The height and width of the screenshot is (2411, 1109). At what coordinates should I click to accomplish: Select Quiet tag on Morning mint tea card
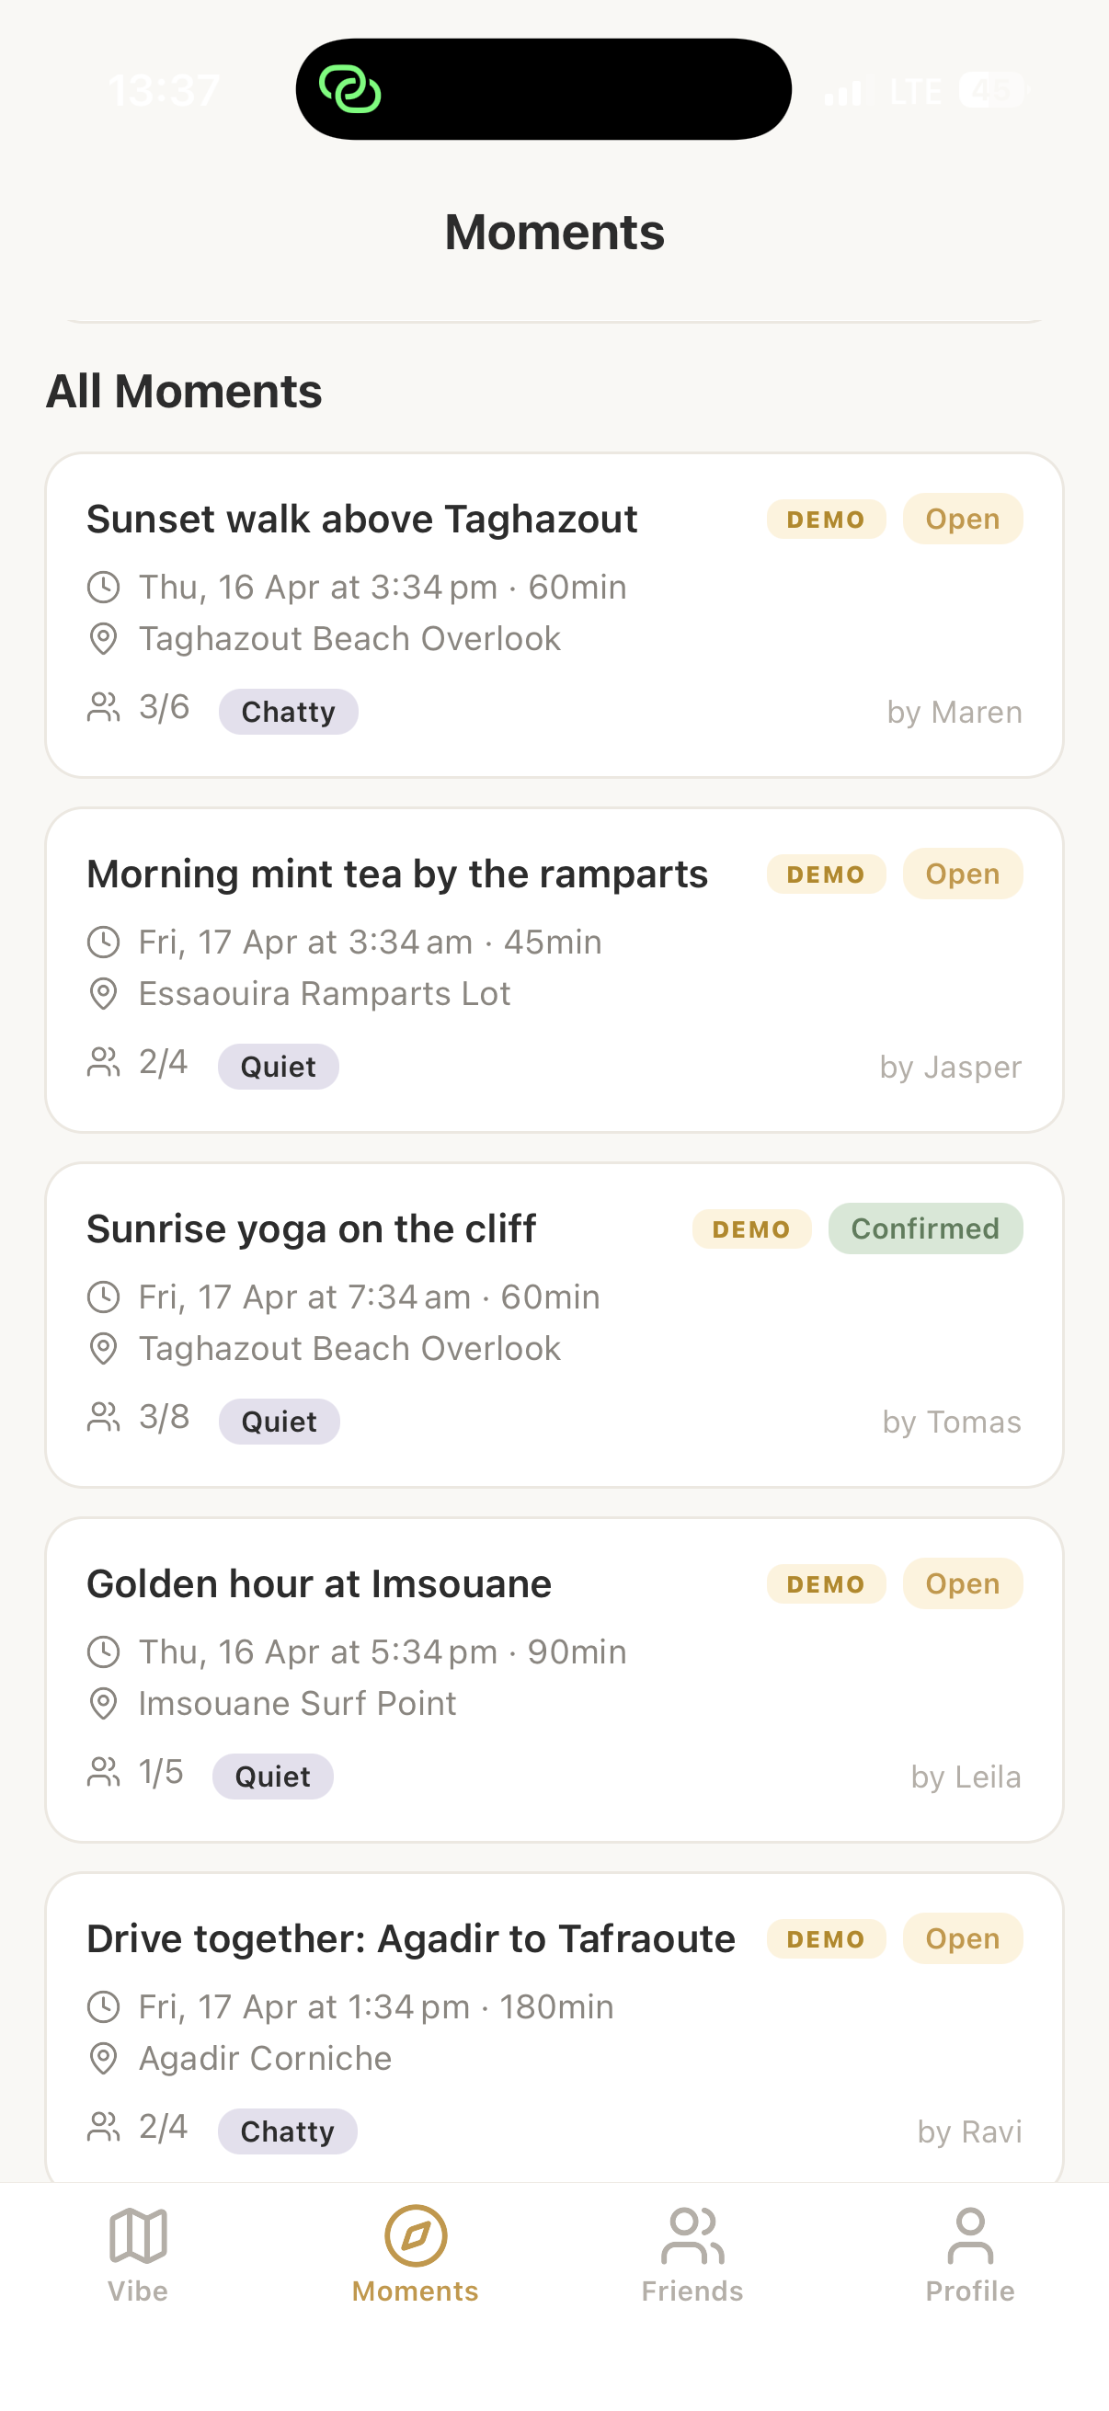(278, 1067)
